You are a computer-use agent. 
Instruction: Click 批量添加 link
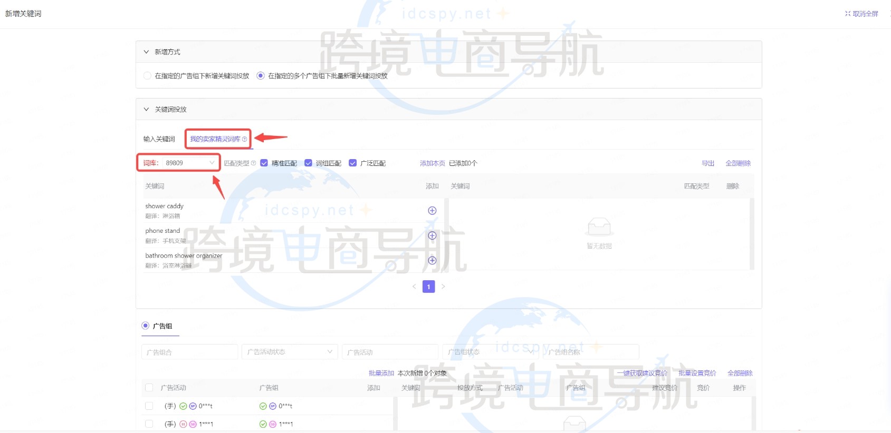click(381, 373)
